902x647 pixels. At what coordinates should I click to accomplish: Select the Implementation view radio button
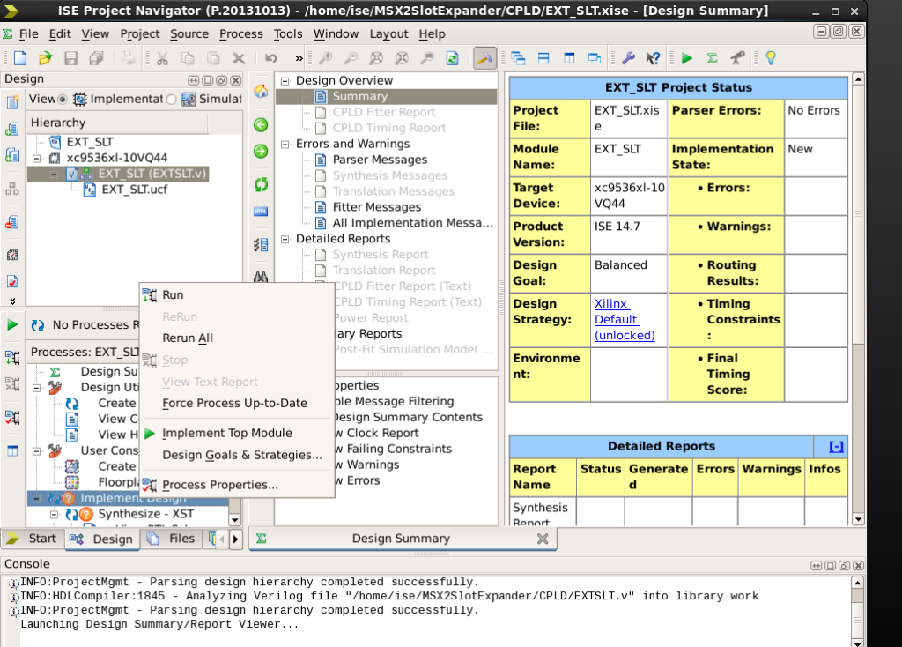tap(63, 100)
